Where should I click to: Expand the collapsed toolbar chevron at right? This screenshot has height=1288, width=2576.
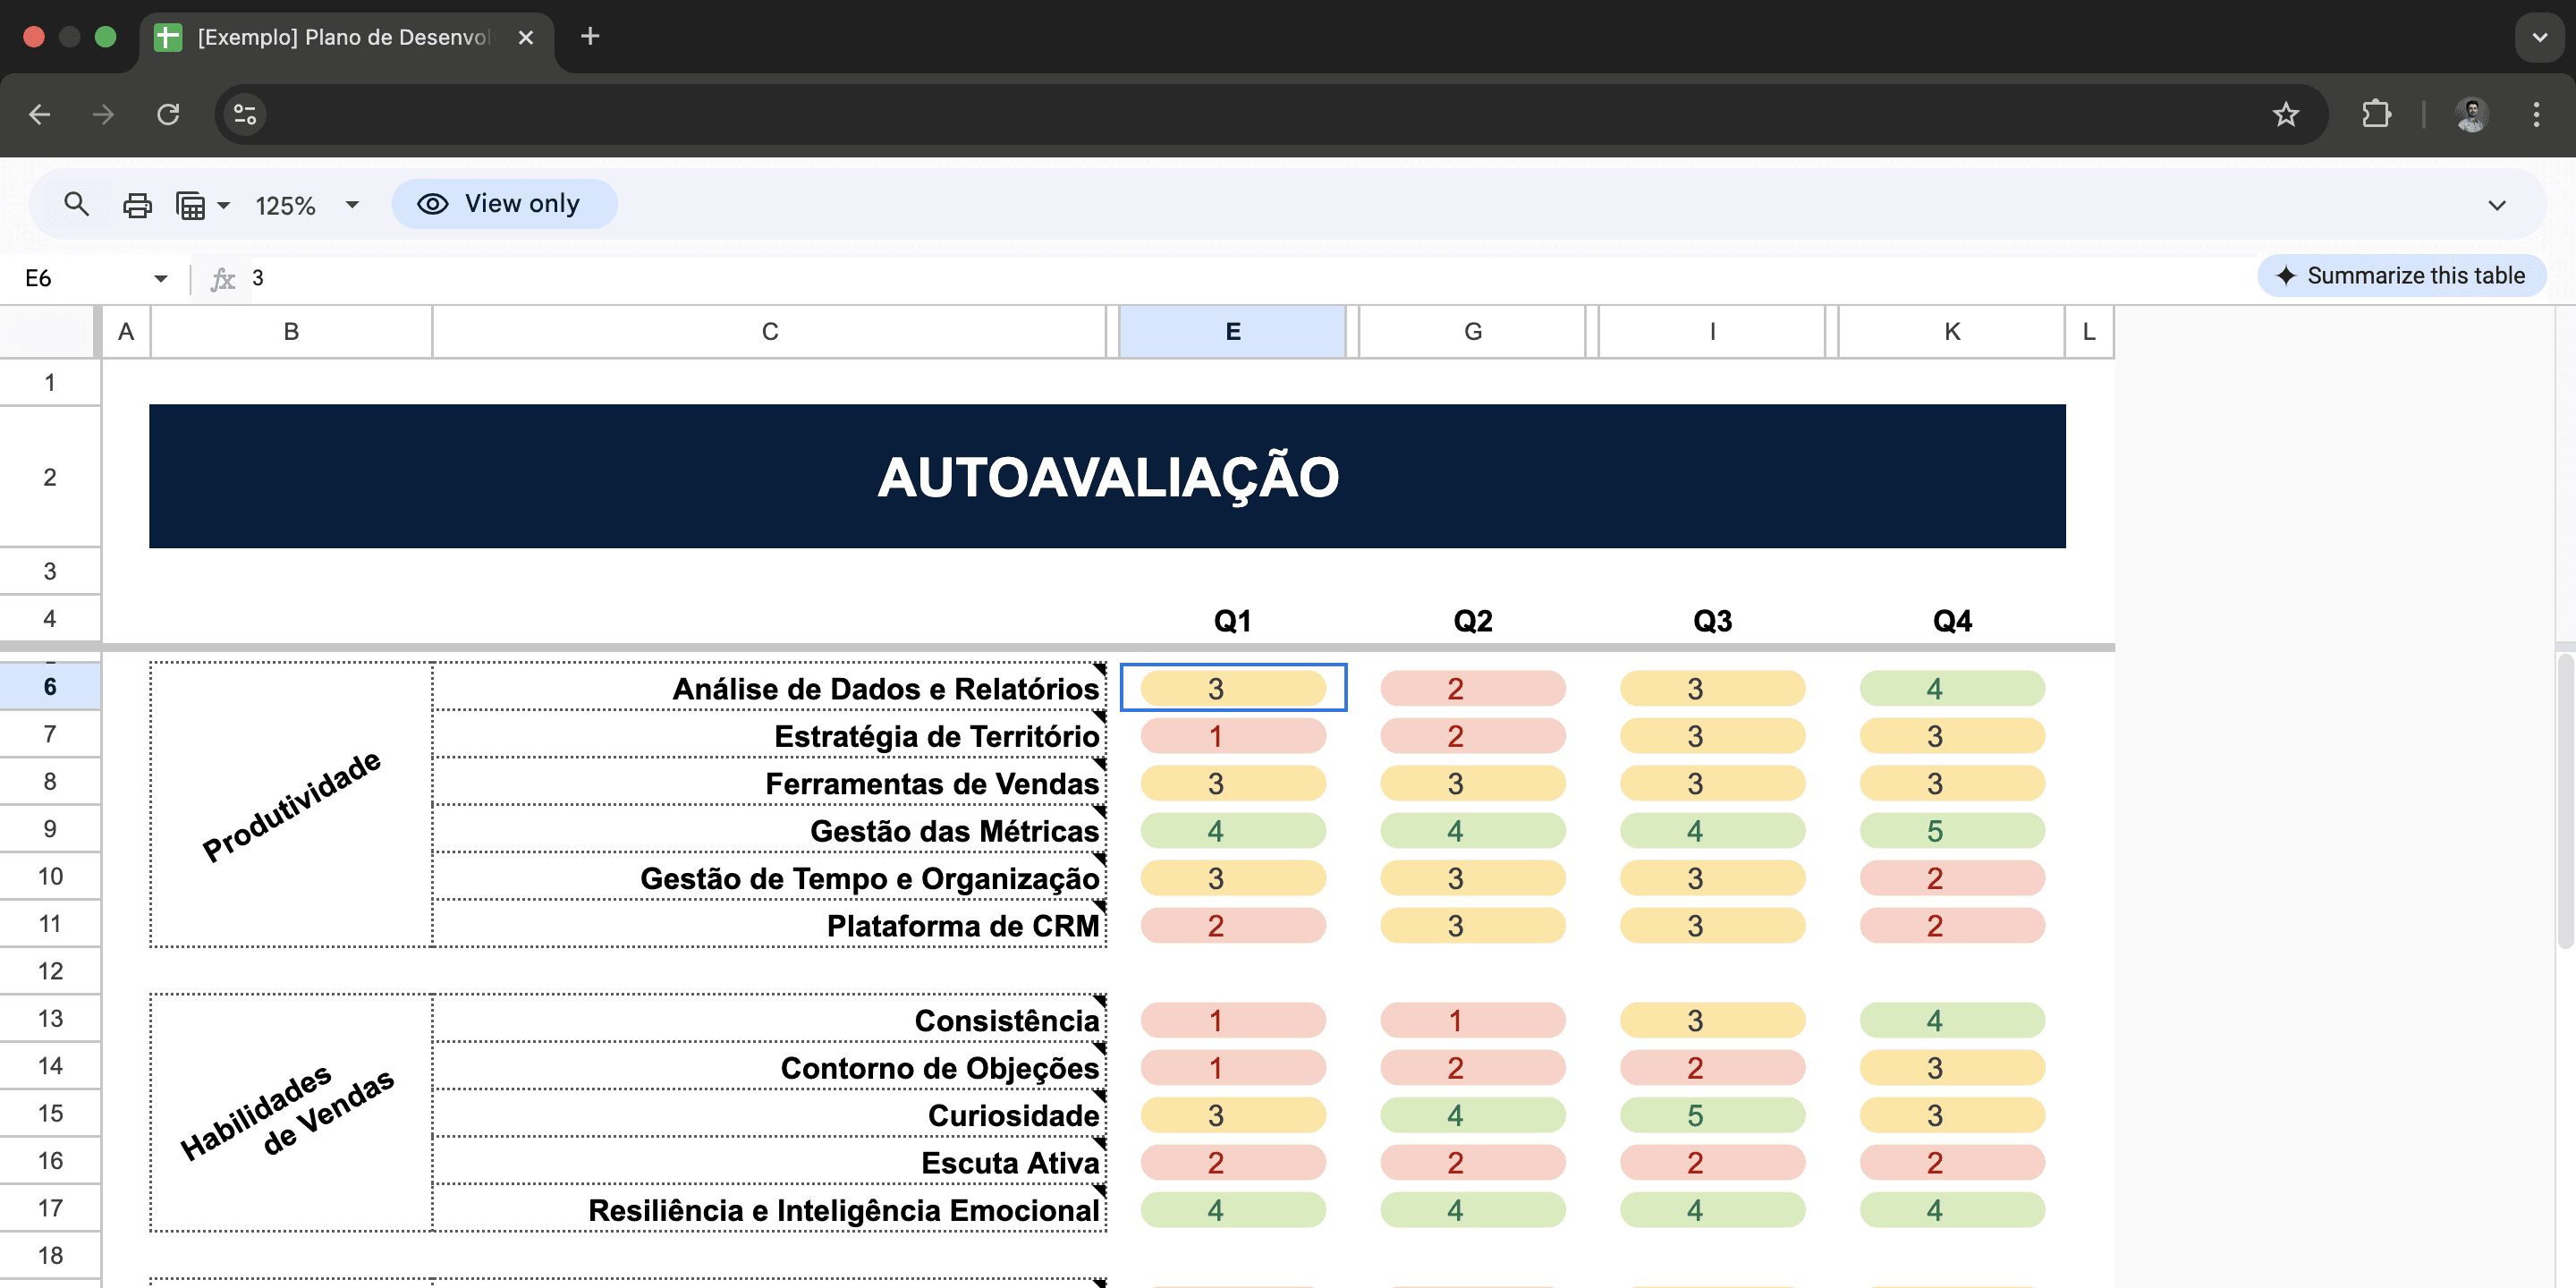2496,205
